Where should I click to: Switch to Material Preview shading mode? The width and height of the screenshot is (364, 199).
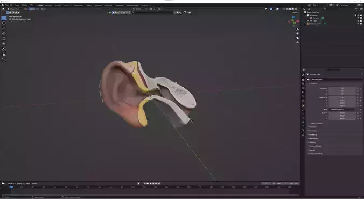pyautogui.click(x=292, y=9)
